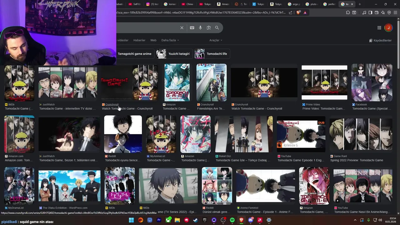Open Friendships Are Te... Crunchyroll result
The height and width of the screenshot is (225, 400).
pos(211,109)
